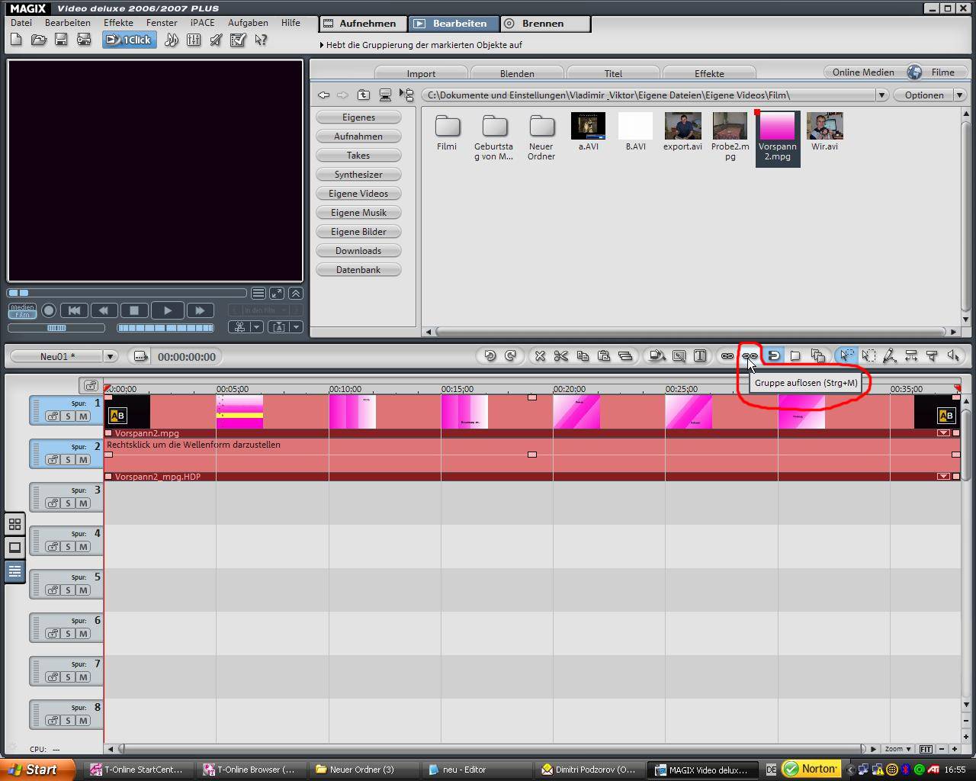Click the 1Click movie button
This screenshot has height=781, width=976.
click(x=130, y=40)
